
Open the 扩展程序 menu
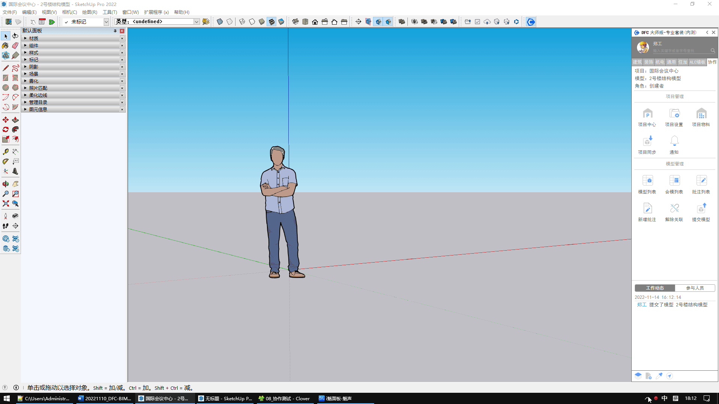(x=156, y=12)
